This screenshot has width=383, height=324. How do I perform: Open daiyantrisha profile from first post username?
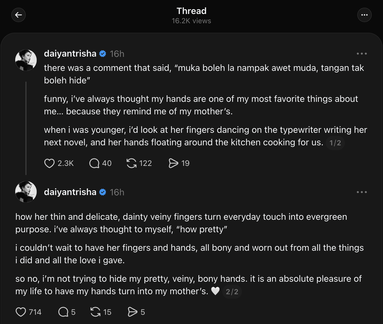[x=70, y=54]
